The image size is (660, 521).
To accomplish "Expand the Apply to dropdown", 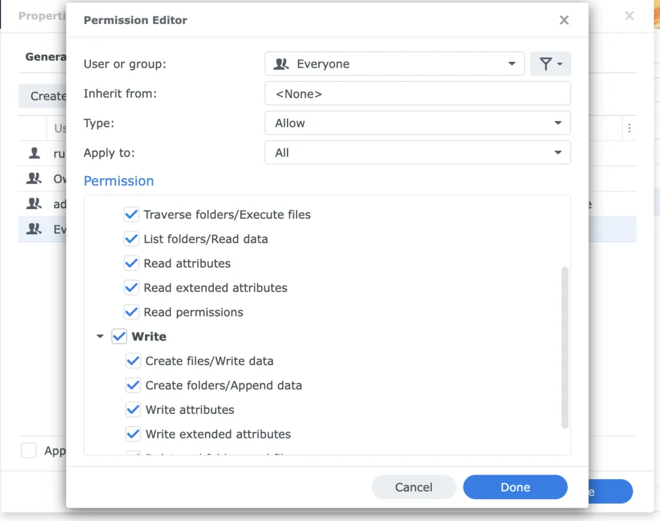I will point(418,153).
